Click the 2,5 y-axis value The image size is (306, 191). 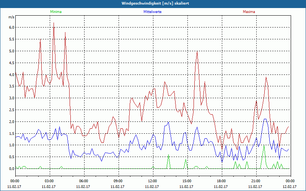click(x=12, y=110)
